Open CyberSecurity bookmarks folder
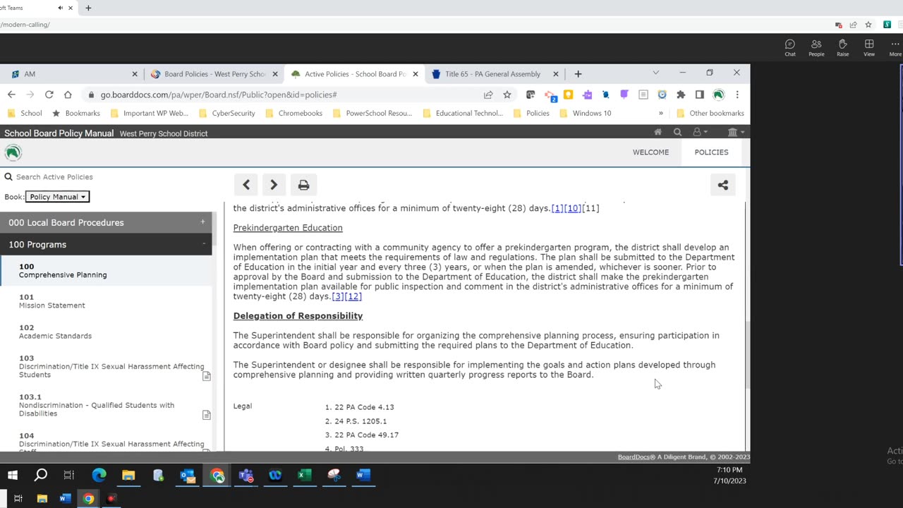903x508 pixels. [x=227, y=113]
